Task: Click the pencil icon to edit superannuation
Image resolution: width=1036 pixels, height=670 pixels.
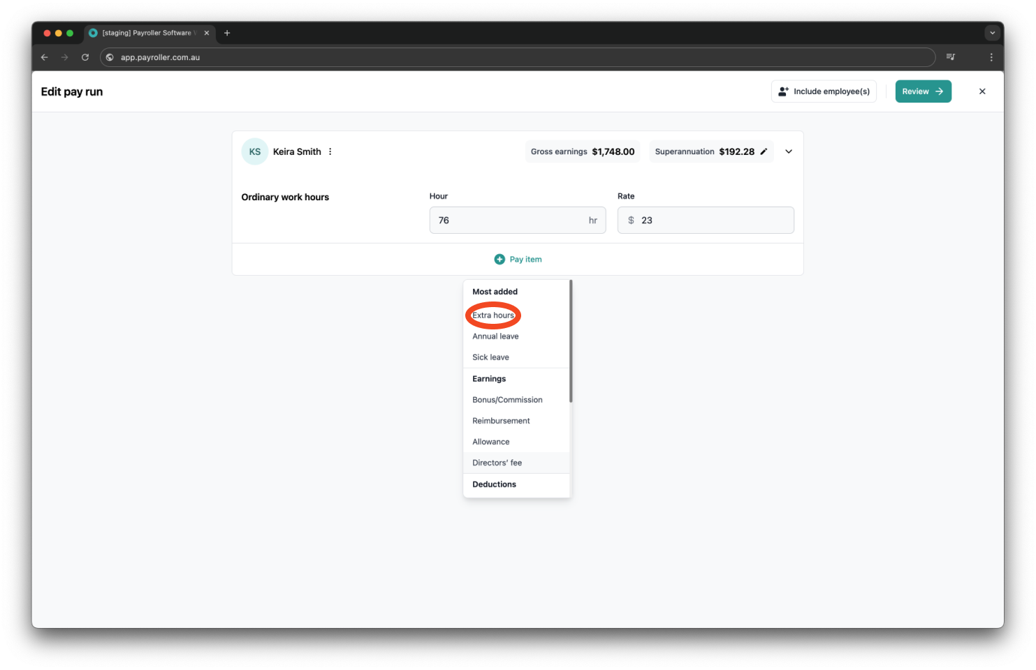Action: [764, 151]
